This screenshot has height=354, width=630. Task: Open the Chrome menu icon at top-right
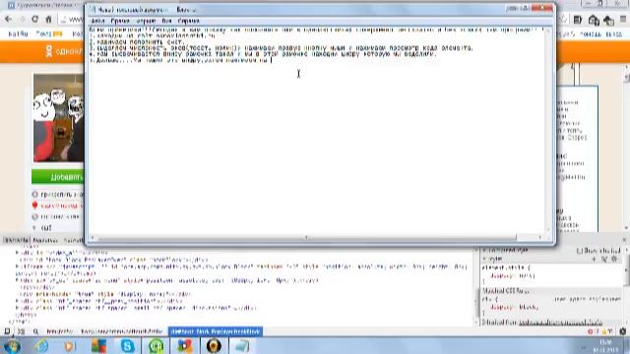(x=623, y=19)
